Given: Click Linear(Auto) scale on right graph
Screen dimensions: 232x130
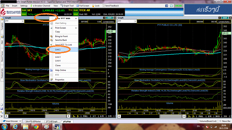Looking at the screenshot, I should coord(224,22).
